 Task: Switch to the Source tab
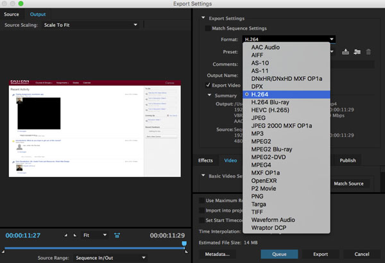tap(12, 14)
